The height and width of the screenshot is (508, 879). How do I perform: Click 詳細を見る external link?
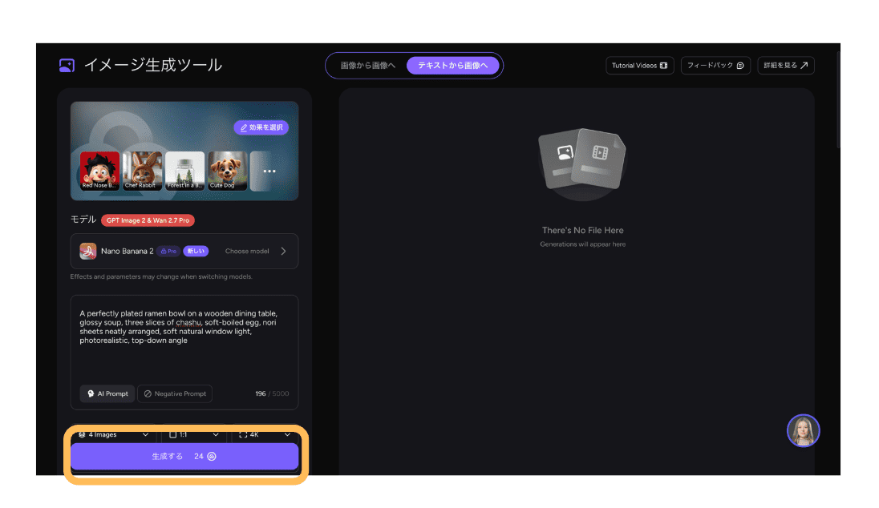point(785,66)
